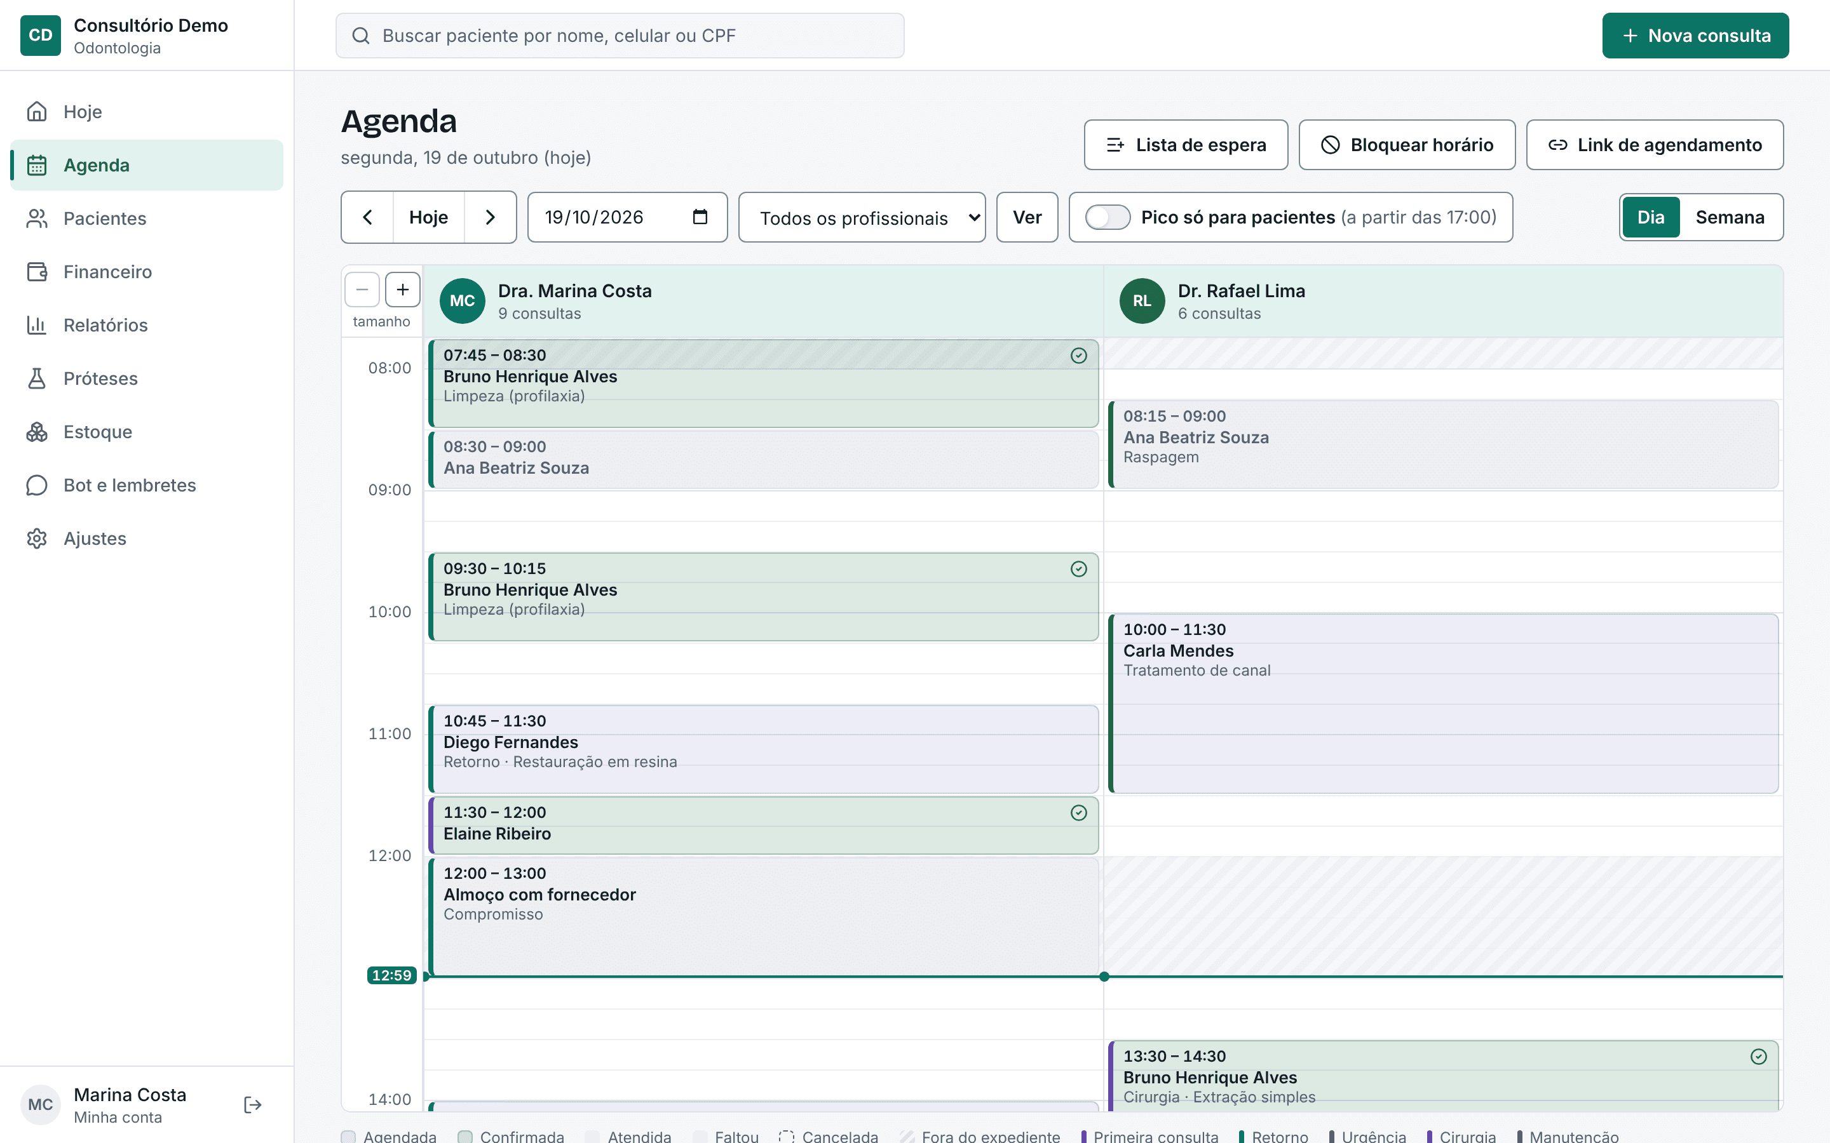This screenshot has width=1830, height=1143.
Task: Open Carla Mendes Tratamento de canal appointment
Action: point(1443,704)
